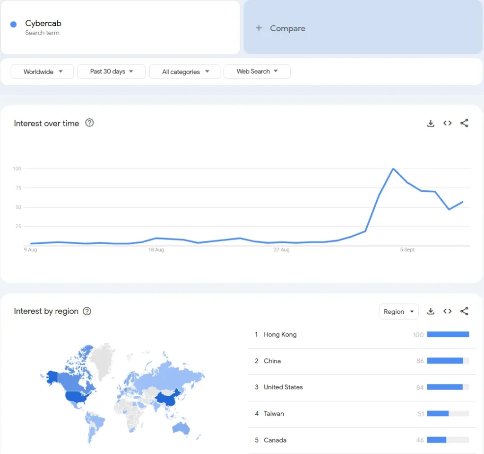Viewport: 484px width, 454px height.
Task: Click the United States on the world map
Action: tap(76, 396)
